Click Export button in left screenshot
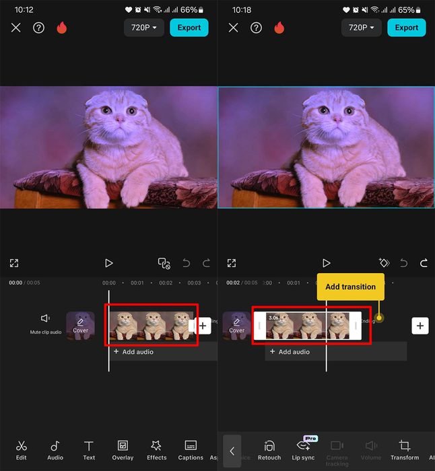This screenshot has width=435, height=471. coord(189,28)
